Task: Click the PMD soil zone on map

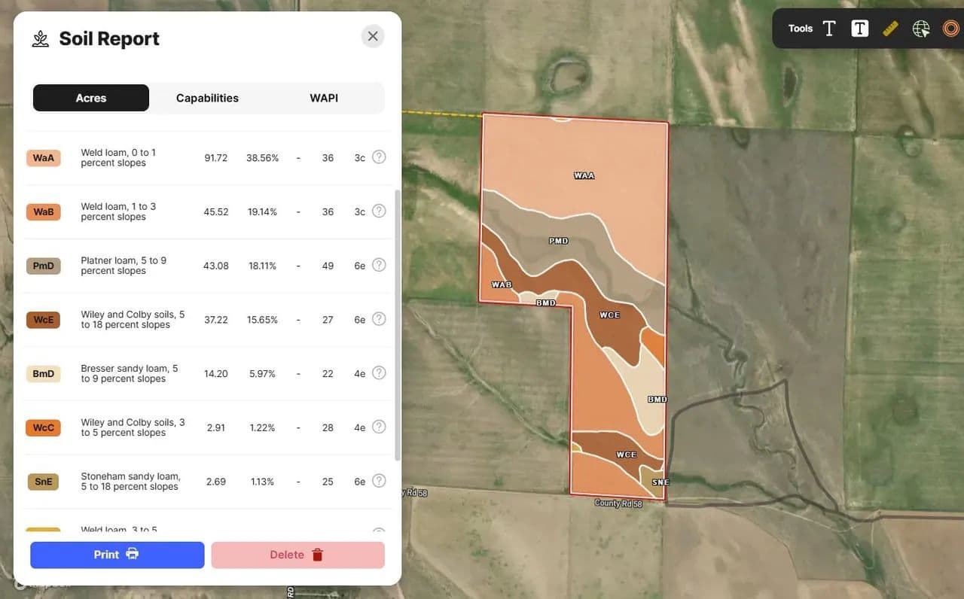Action: pyautogui.click(x=558, y=241)
